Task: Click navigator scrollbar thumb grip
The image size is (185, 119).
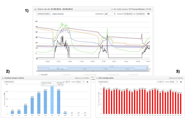Action: [93, 71]
